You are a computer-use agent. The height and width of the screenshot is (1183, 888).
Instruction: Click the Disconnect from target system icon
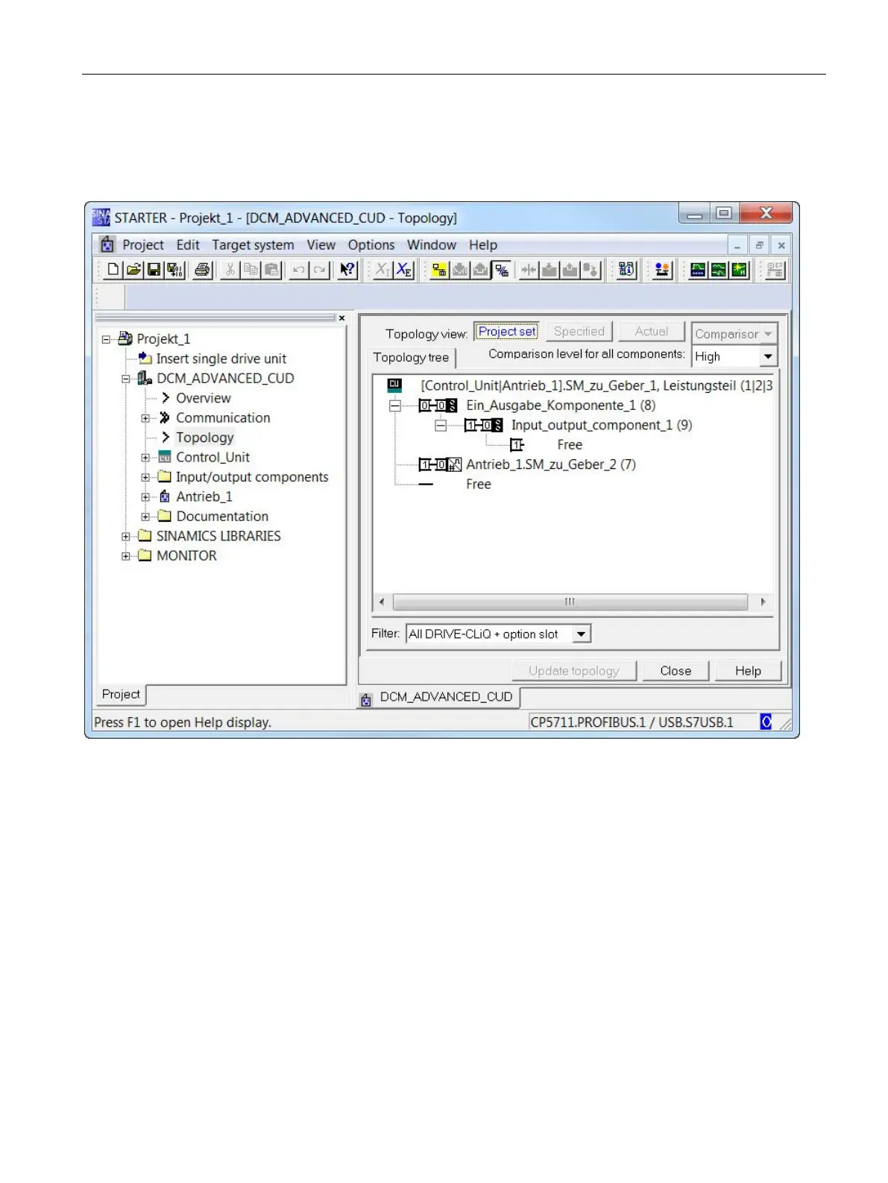pyautogui.click(x=502, y=270)
